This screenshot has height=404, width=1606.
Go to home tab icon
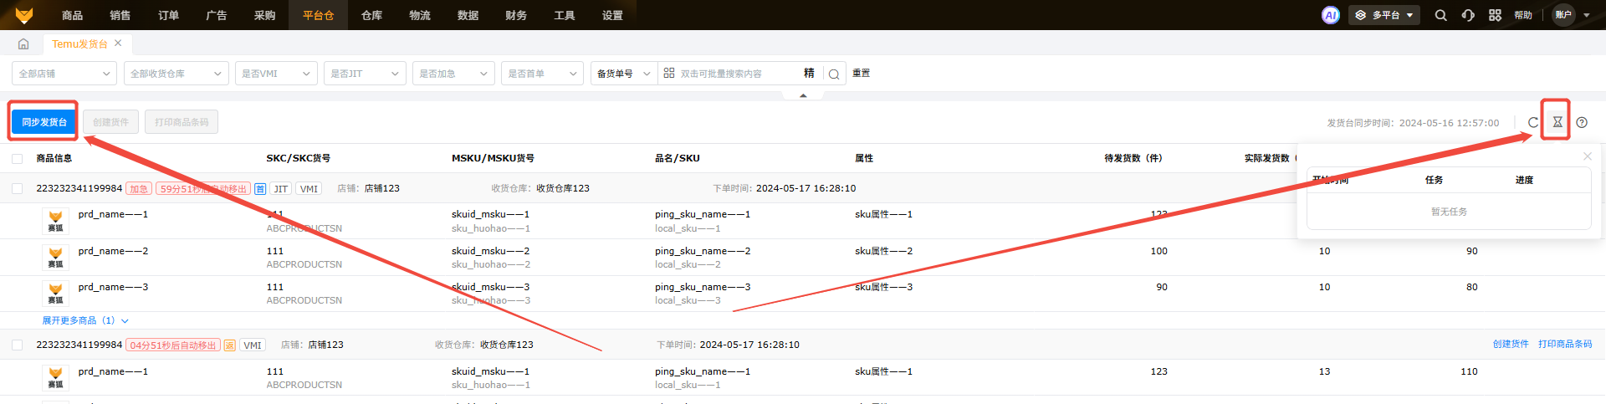pos(23,43)
